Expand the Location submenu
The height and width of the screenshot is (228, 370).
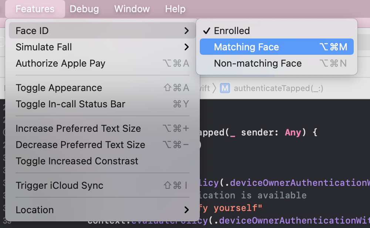point(102,210)
